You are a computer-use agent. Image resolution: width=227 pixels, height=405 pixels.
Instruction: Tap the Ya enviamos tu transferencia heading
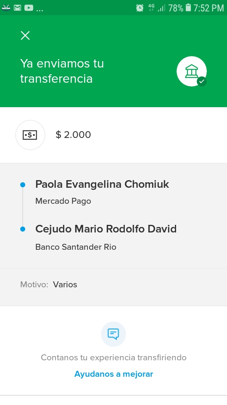point(62,71)
